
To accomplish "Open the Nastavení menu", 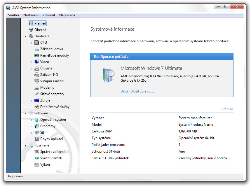I will (x=31, y=15).
